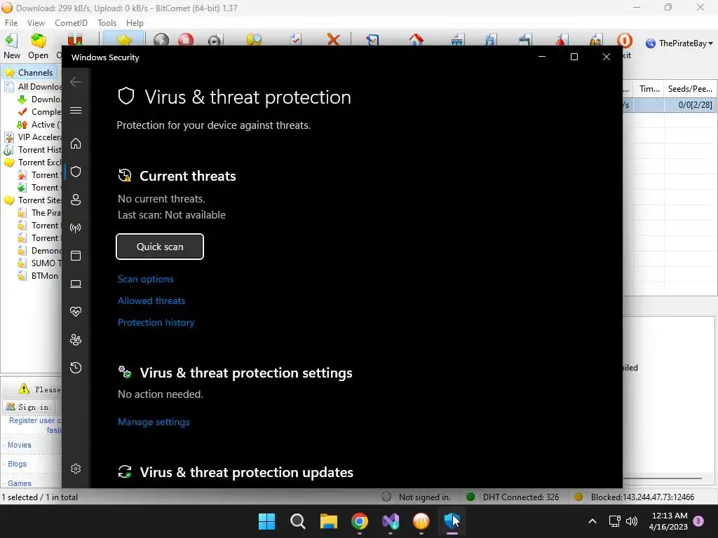Screen dimensions: 718x538
Task: Click the red house home icon in BitComet toolbar
Action: [x=416, y=40]
